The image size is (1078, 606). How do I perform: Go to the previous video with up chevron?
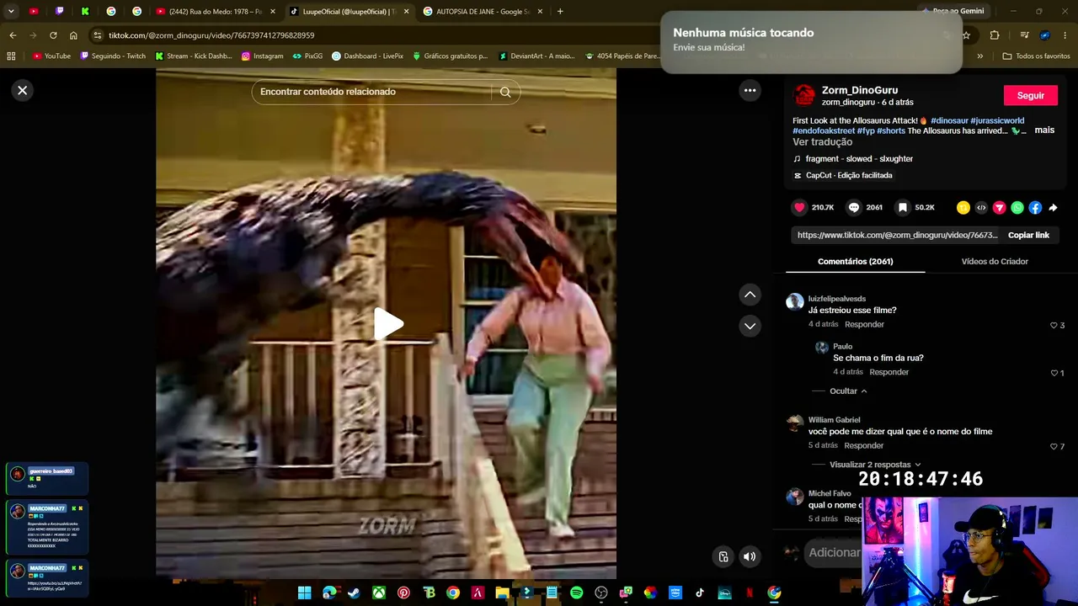[x=750, y=295]
